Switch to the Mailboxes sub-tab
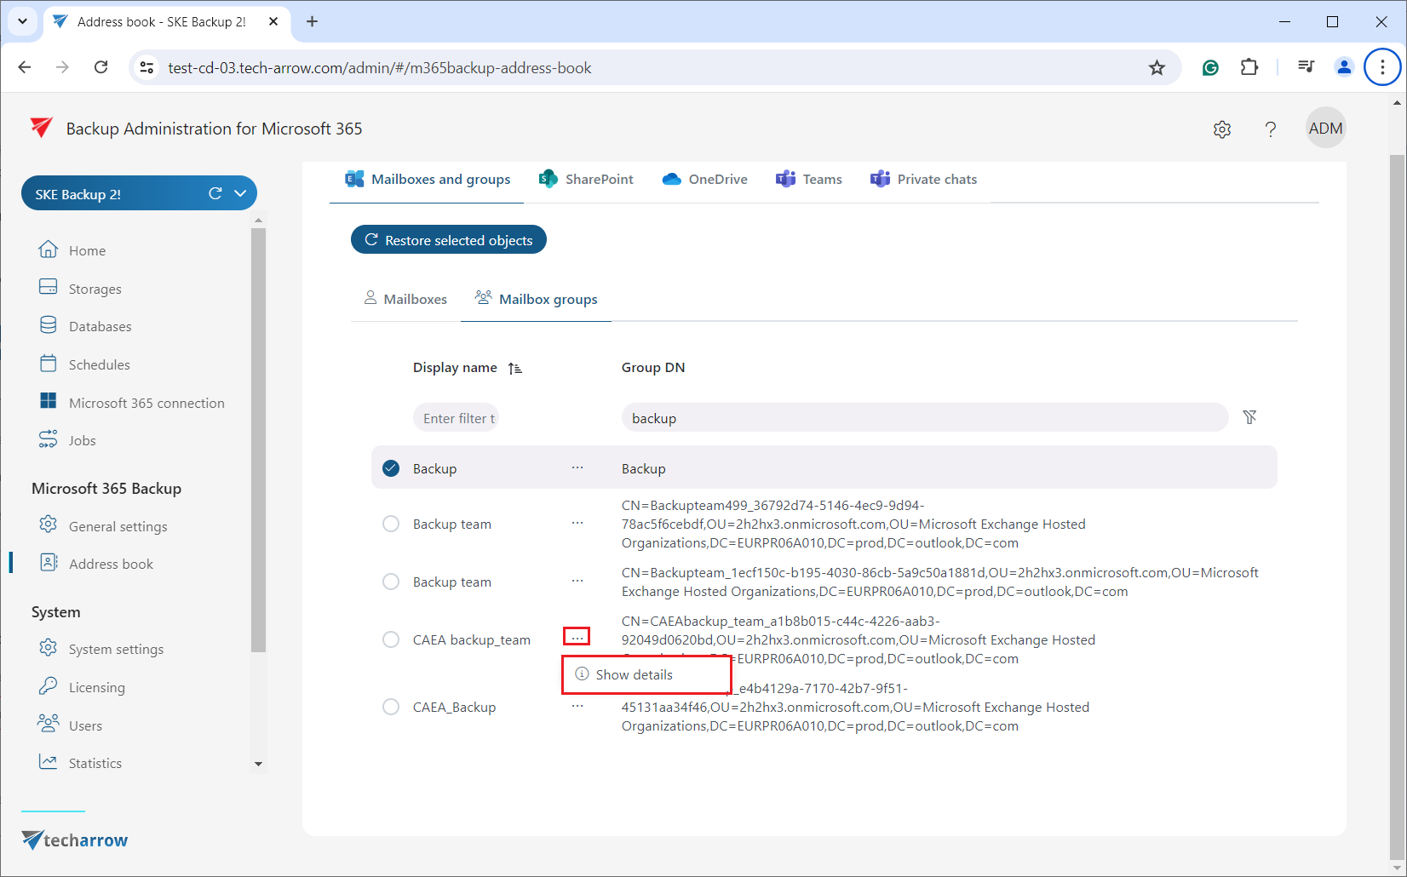Screen dimensions: 1407x877 coord(405,299)
